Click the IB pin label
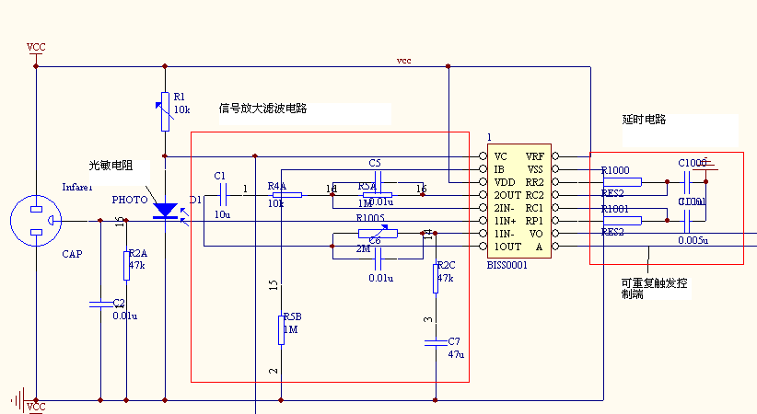The height and width of the screenshot is (414, 757). (499, 169)
